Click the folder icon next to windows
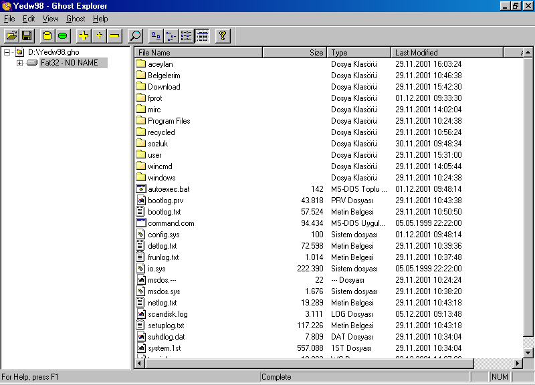535x385 pixels. (x=140, y=177)
